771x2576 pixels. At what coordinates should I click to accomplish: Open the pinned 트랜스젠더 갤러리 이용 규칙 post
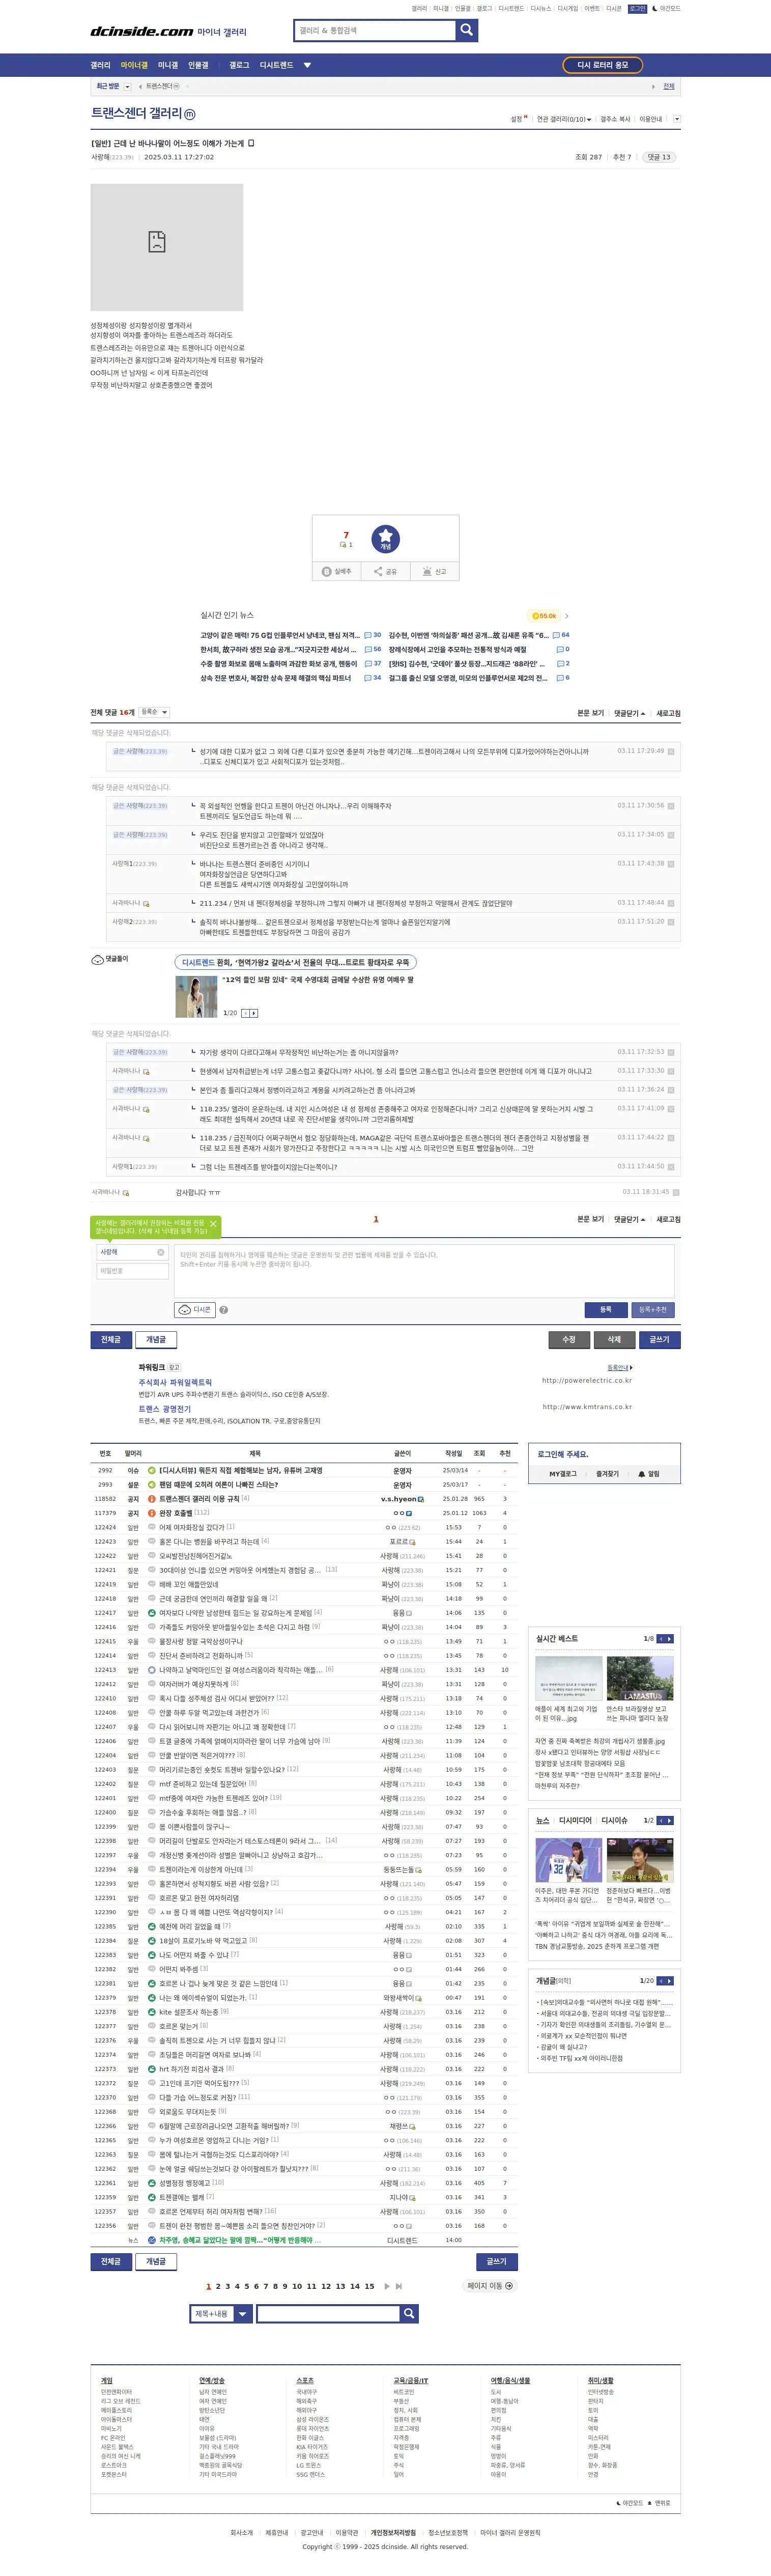(199, 1498)
